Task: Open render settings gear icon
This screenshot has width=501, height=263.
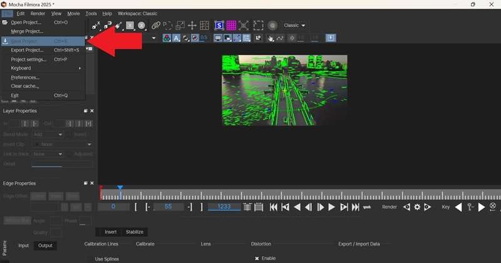Action: click(417, 207)
